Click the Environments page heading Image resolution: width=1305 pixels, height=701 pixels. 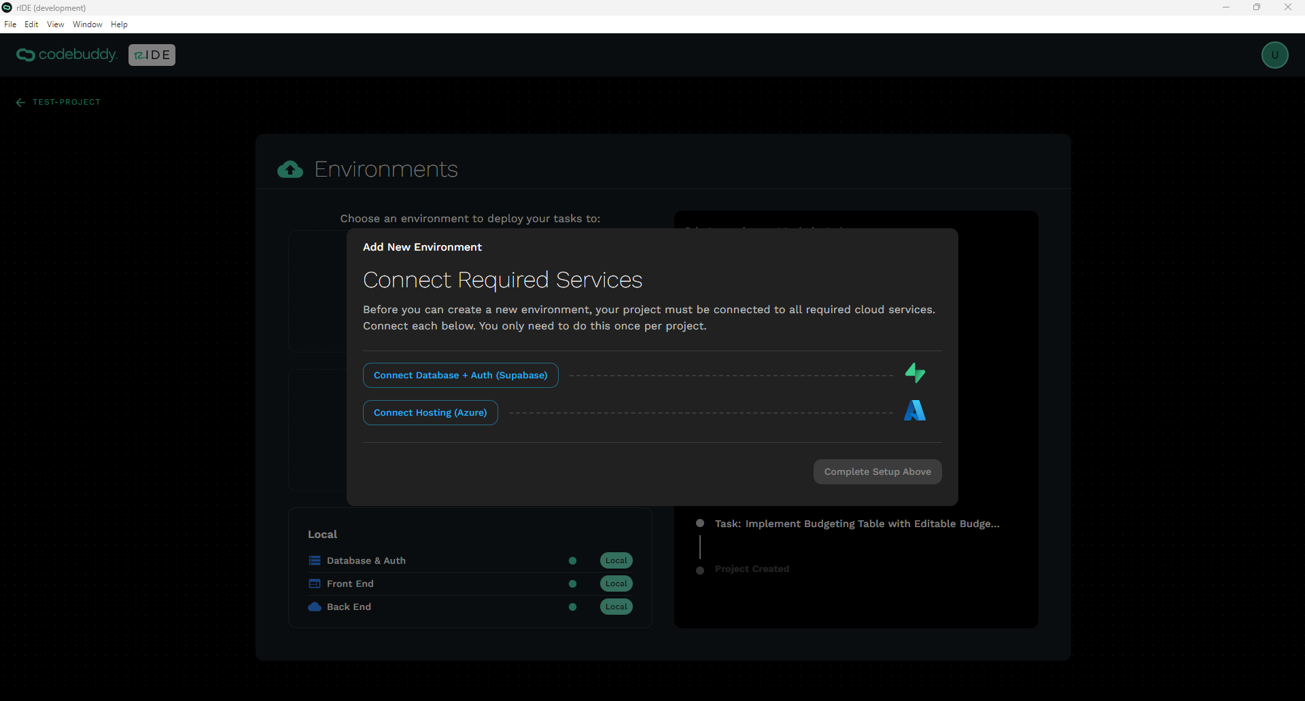tap(386, 169)
